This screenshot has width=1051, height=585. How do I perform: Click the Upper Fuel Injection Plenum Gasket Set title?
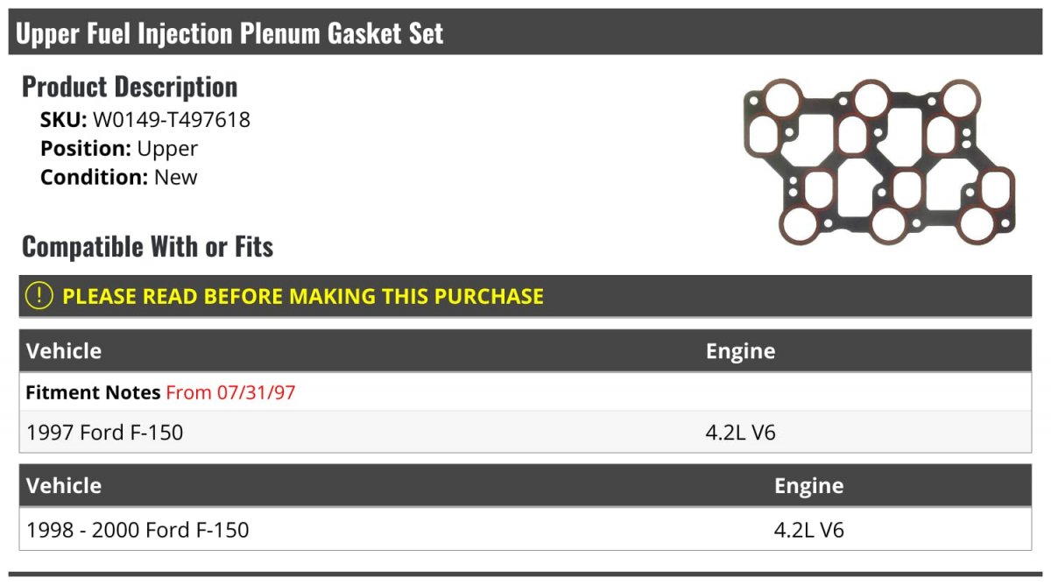coord(229,33)
